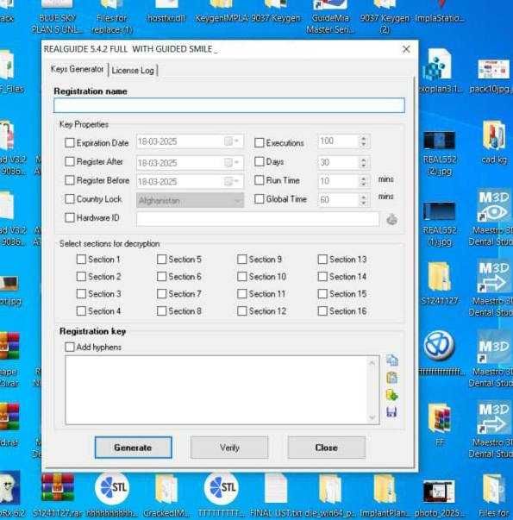Check the Global Time checkbox
The width and height of the screenshot is (513, 520).
[x=259, y=199]
